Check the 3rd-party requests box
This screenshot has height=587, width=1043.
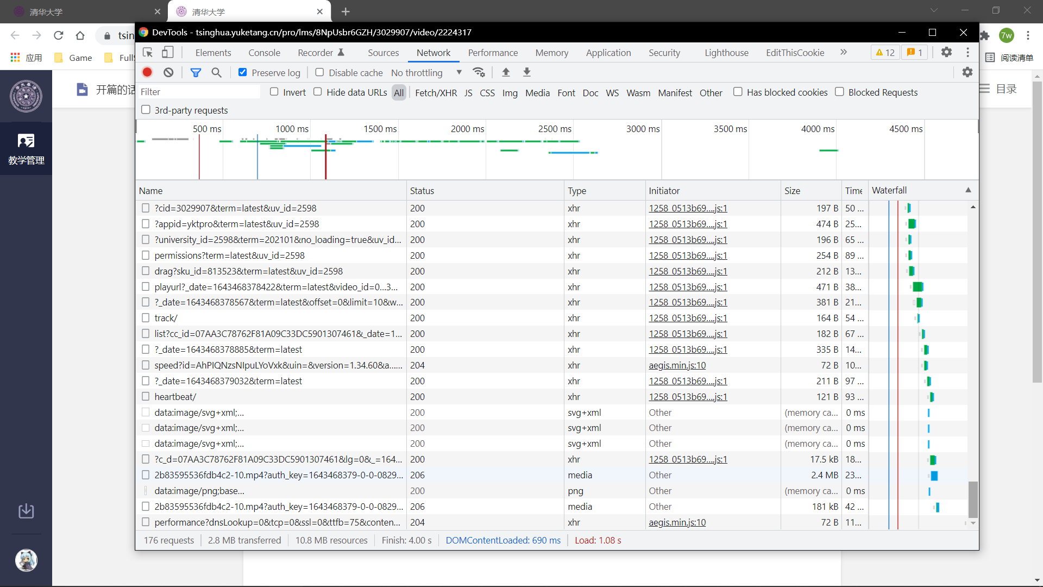146,110
